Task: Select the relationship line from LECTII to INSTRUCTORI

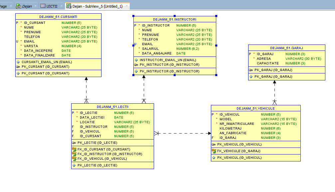Action: point(144,89)
